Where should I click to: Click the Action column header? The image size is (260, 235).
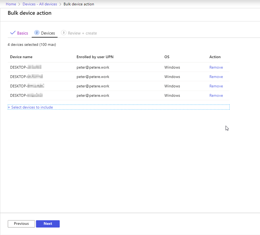point(215,57)
